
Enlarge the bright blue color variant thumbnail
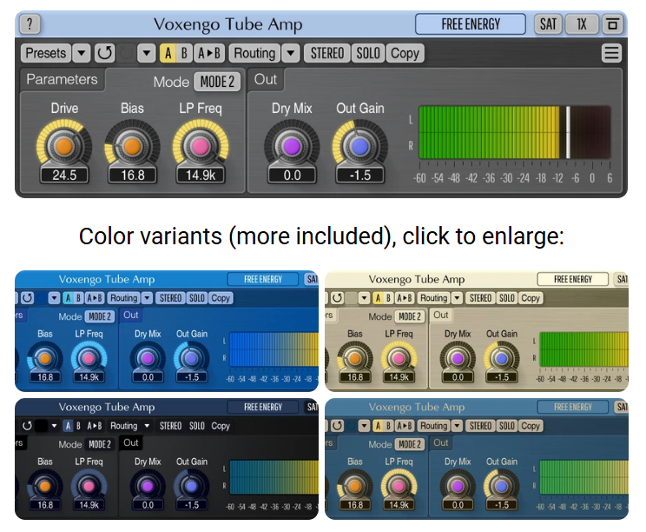167,330
